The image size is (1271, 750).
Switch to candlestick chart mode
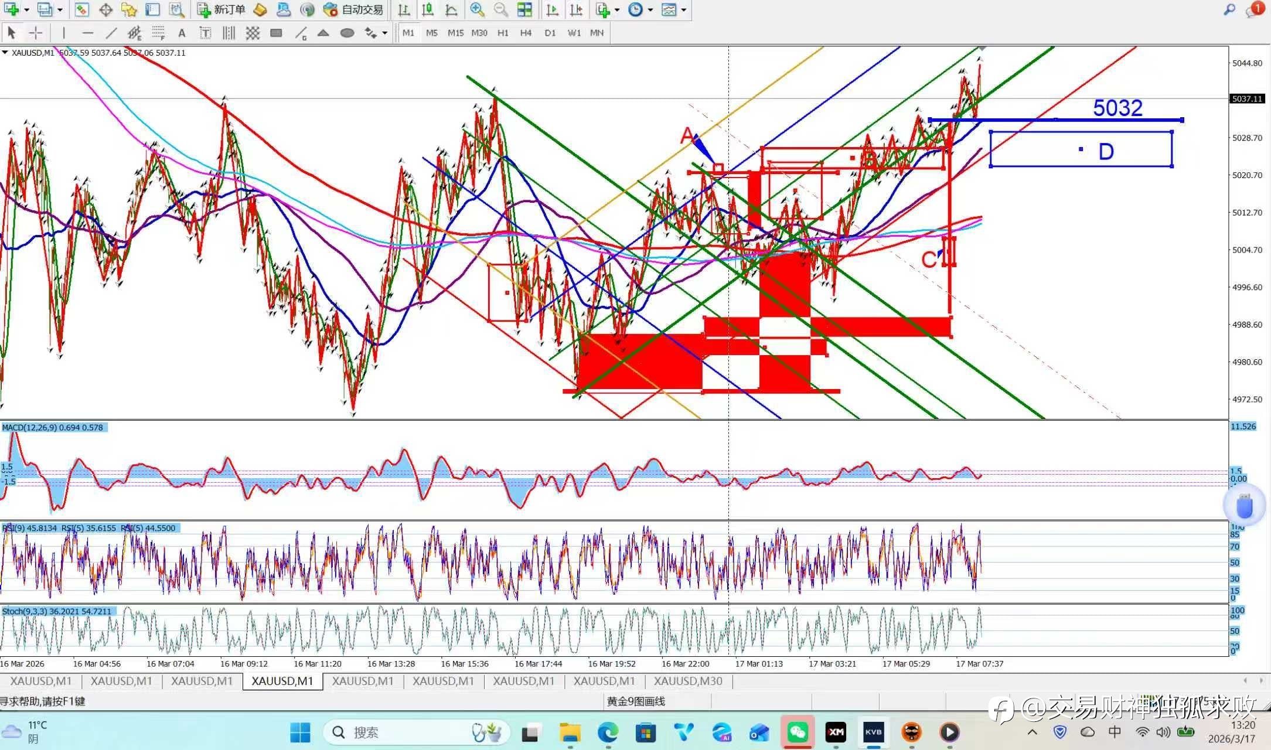(428, 9)
